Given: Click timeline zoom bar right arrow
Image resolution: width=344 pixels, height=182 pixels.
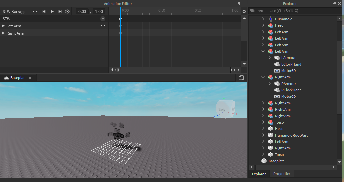Looking at the screenshot, I should [x=239, y=70].
